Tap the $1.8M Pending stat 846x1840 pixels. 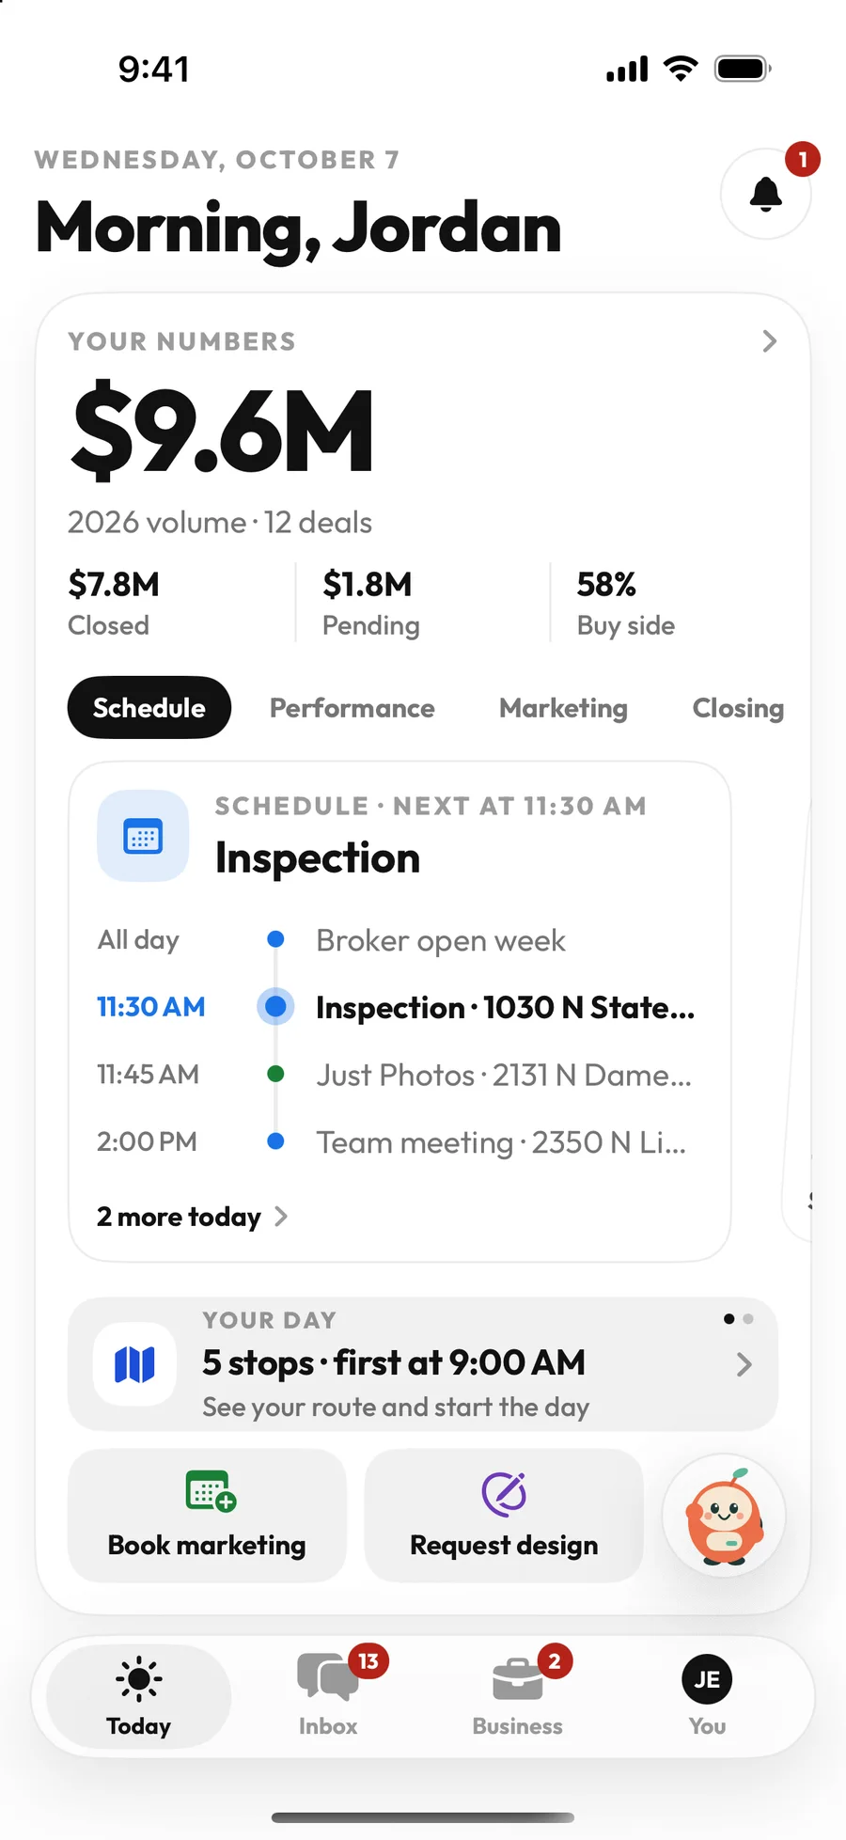[371, 603]
